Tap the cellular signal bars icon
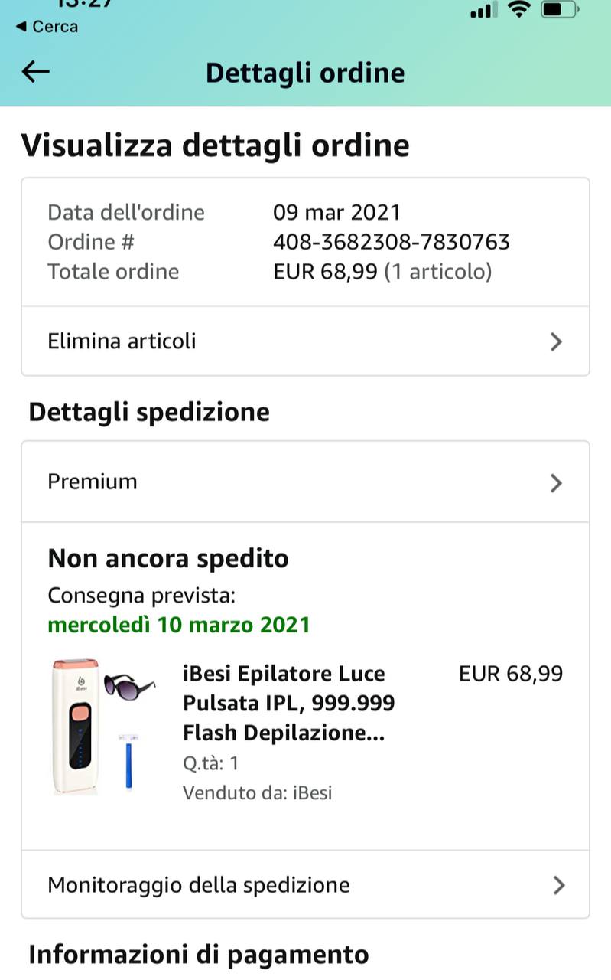This screenshot has height=980, width=611. [481, 11]
